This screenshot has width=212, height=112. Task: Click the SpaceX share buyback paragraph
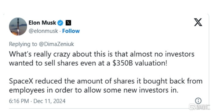(x=106, y=85)
